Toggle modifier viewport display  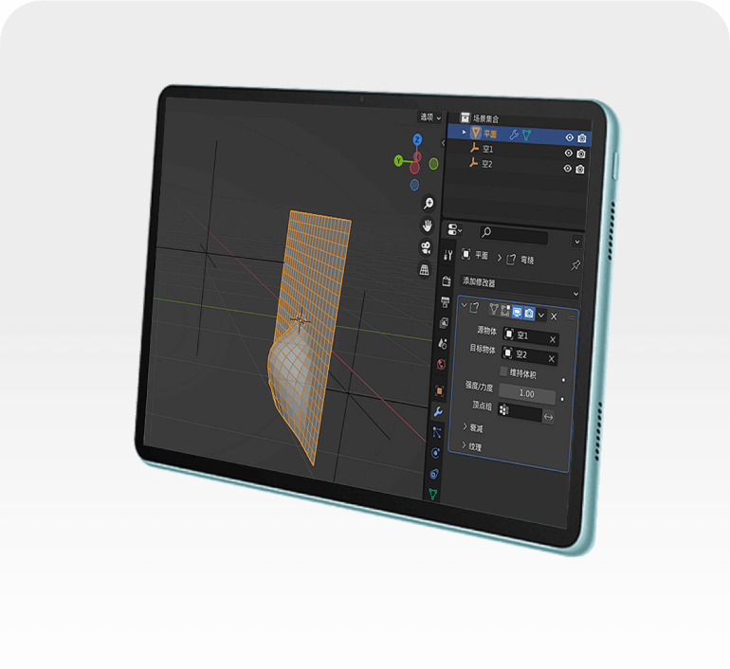pos(517,312)
